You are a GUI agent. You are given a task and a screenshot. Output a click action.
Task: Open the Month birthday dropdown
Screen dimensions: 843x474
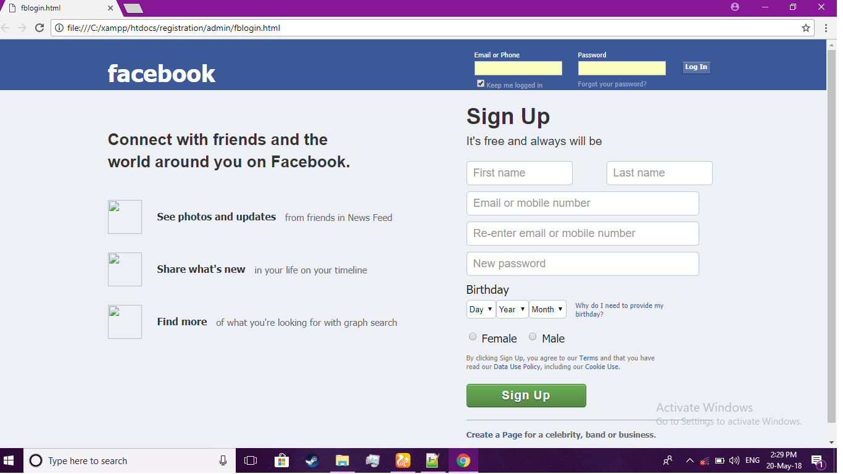point(548,309)
